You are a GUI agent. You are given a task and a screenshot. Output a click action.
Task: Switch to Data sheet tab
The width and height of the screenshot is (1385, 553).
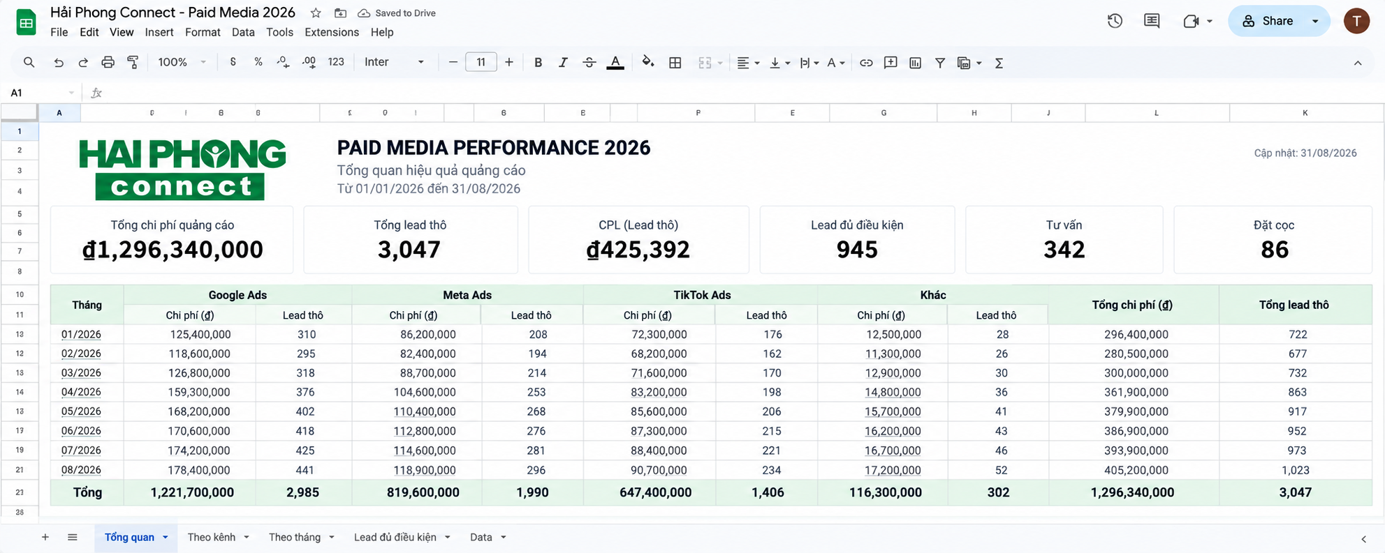[x=481, y=537]
